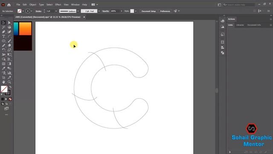Click the Search Adobe Help field

pyautogui.click(x=241, y=5)
